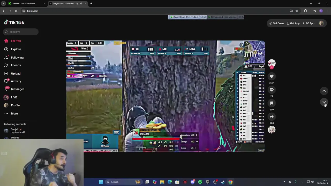Open the sound disc thumbnail
The height and width of the screenshot is (186, 331).
[272, 130]
